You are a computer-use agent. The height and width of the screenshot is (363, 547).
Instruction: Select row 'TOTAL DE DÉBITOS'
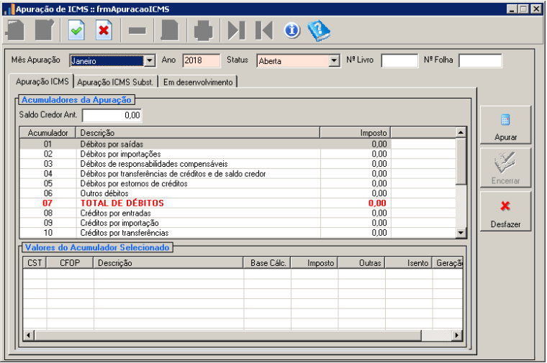point(238,203)
